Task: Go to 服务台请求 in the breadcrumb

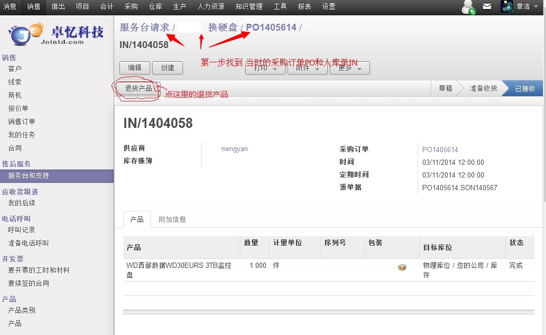Action: coord(144,27)
